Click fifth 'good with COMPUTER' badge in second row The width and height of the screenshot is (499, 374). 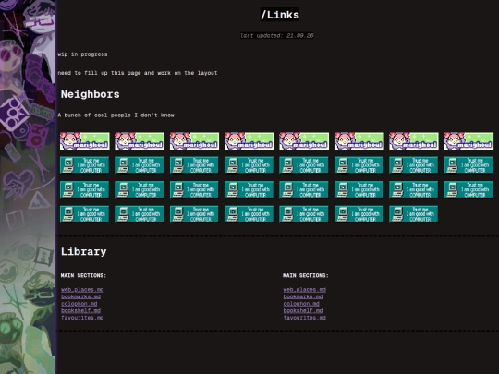304,165
